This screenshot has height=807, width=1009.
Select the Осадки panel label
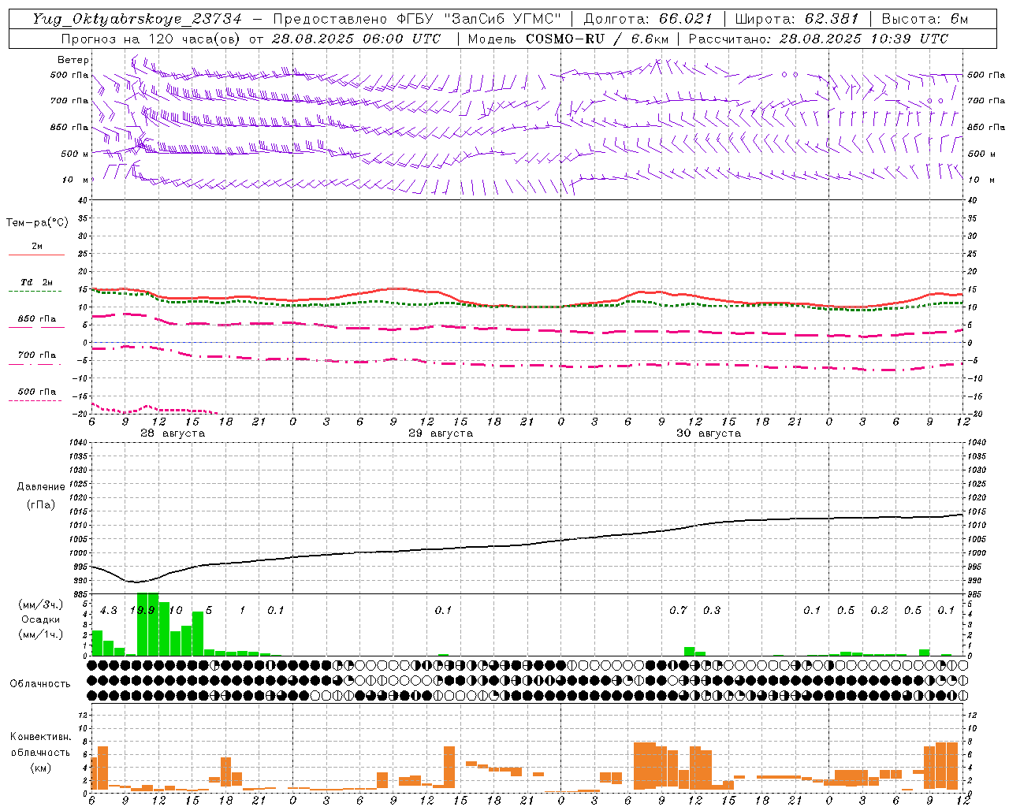[40, 619]
